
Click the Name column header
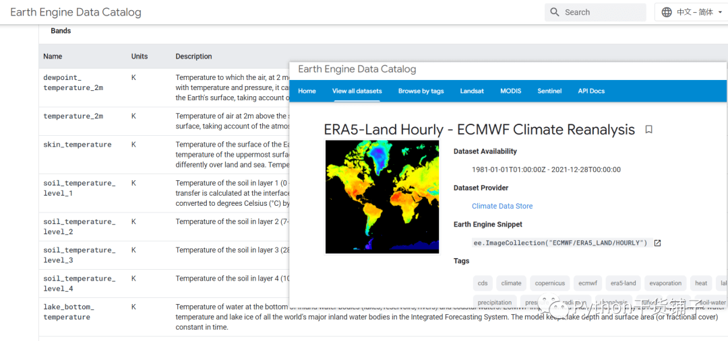[53, 56]
